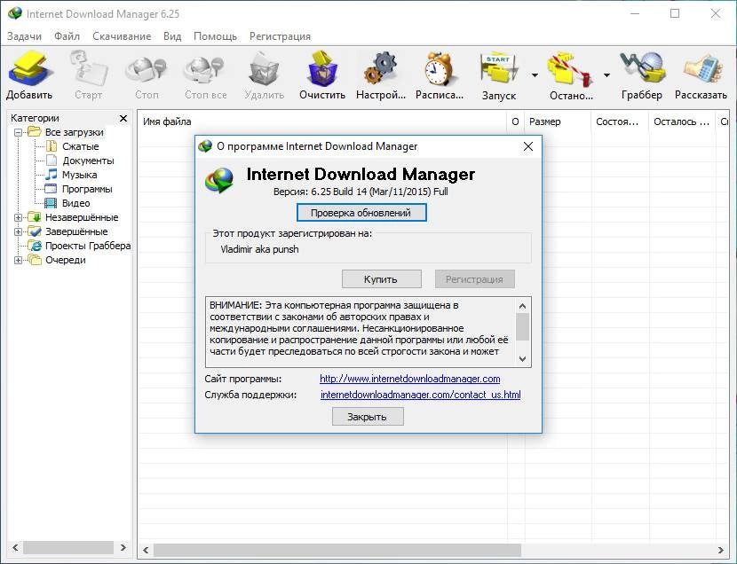Viewport: 737px width, 564px height.
Task: Open the Файл menu
Action: coord(67,36)
